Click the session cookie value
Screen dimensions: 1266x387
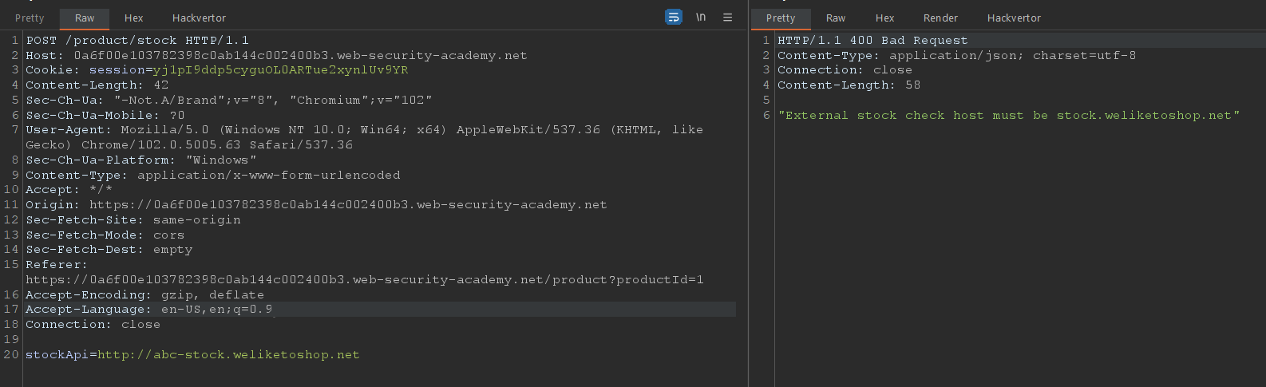click(280, 70)
